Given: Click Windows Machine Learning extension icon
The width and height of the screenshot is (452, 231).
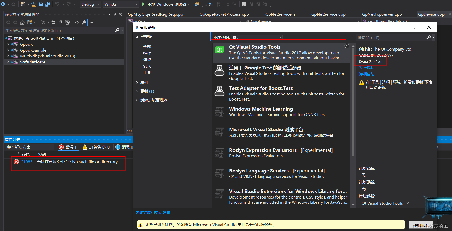Looking at the screenshot, I should 220,112.
